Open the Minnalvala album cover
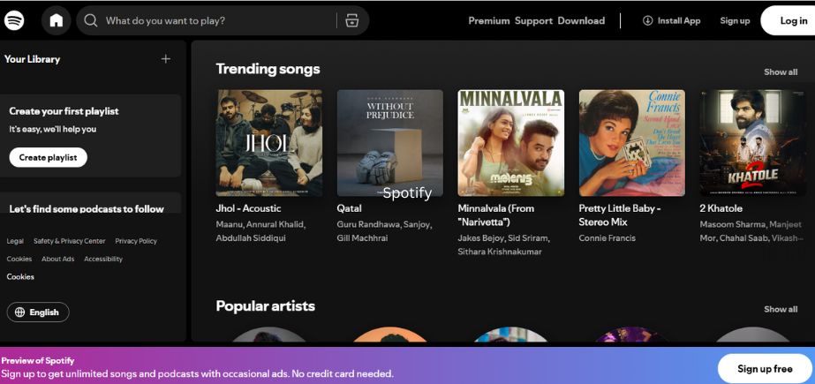815x384 pixels. point(511,143)
